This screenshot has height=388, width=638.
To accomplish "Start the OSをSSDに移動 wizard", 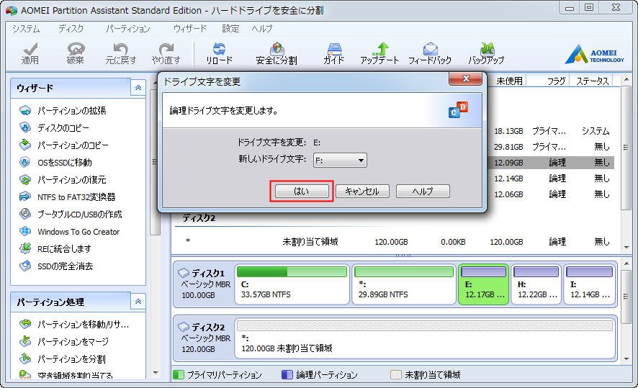I will point(55,163).
